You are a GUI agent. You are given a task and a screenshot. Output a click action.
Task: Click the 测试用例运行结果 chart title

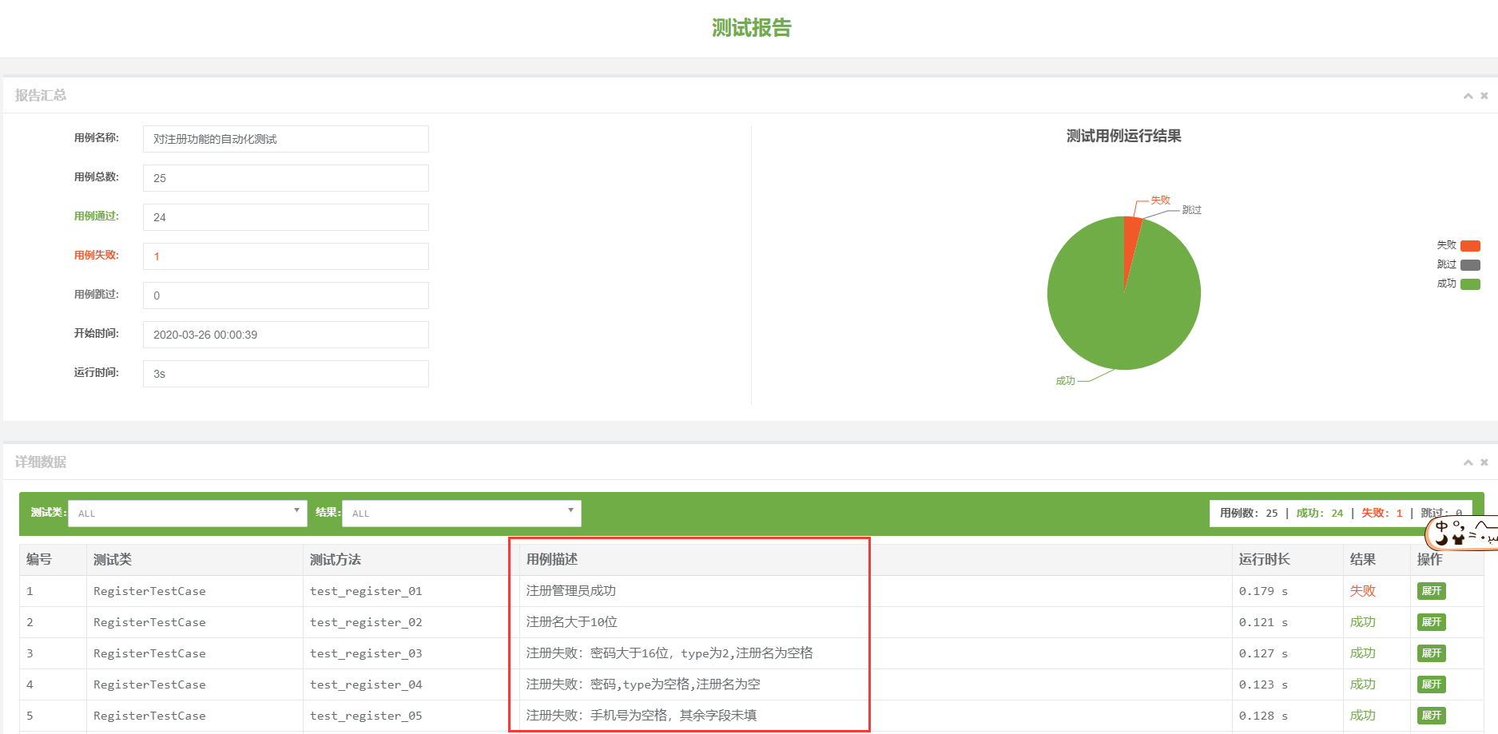point(1124,137)
